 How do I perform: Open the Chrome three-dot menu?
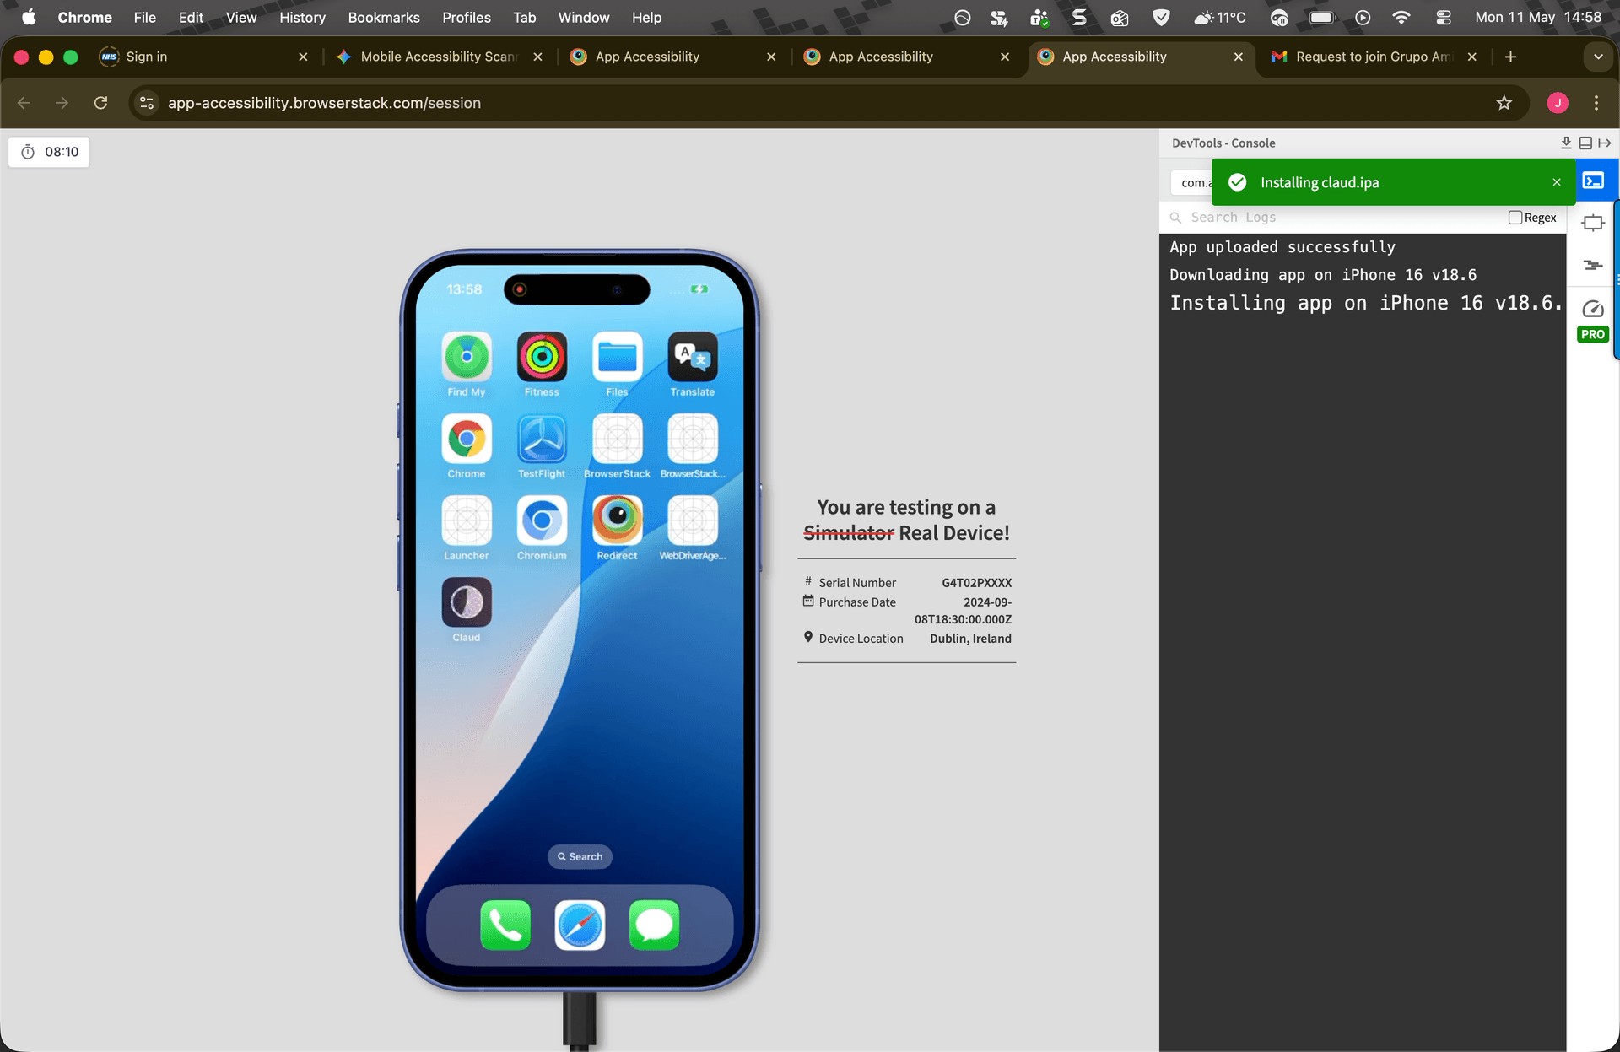(x=1596, y=103)
